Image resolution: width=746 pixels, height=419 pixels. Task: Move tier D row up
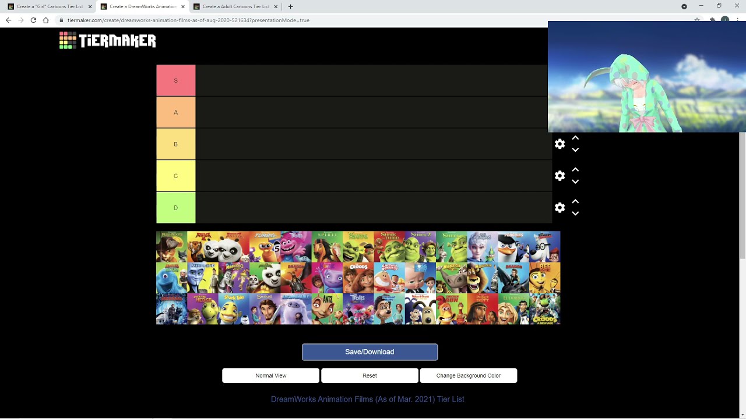[575, 201]
